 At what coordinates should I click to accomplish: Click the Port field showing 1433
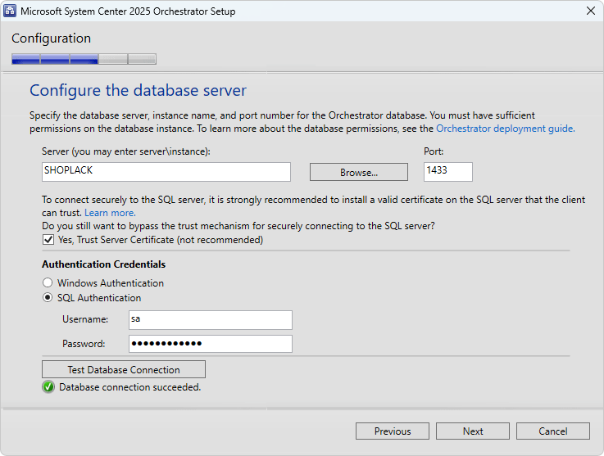click(448, 172)
